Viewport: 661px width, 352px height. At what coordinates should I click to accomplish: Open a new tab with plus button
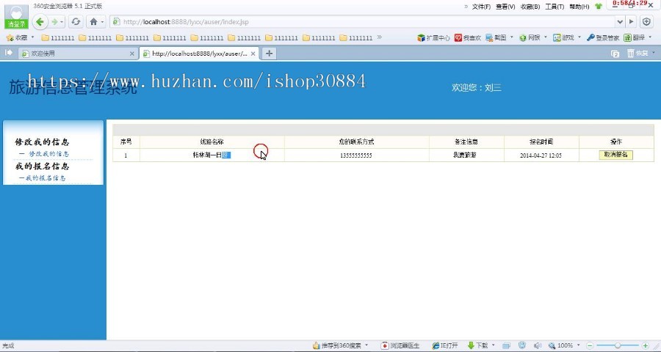click(x=269, y=54)
